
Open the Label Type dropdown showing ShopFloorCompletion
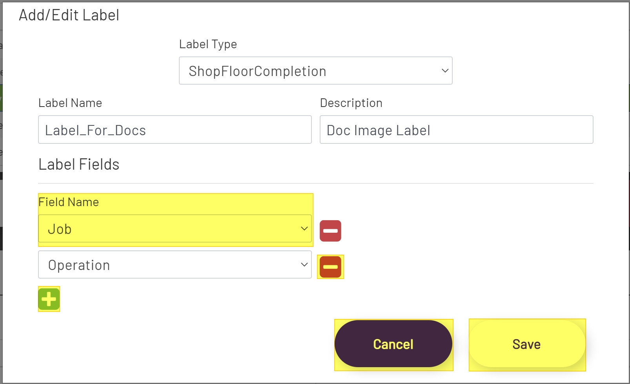pos(315,71)
